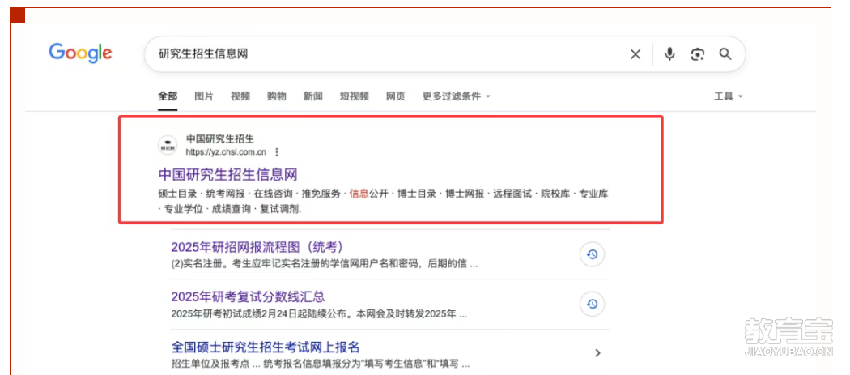Click the snippet text 推免服务
This screenshot has width=850, height=375.
point(321,194)
